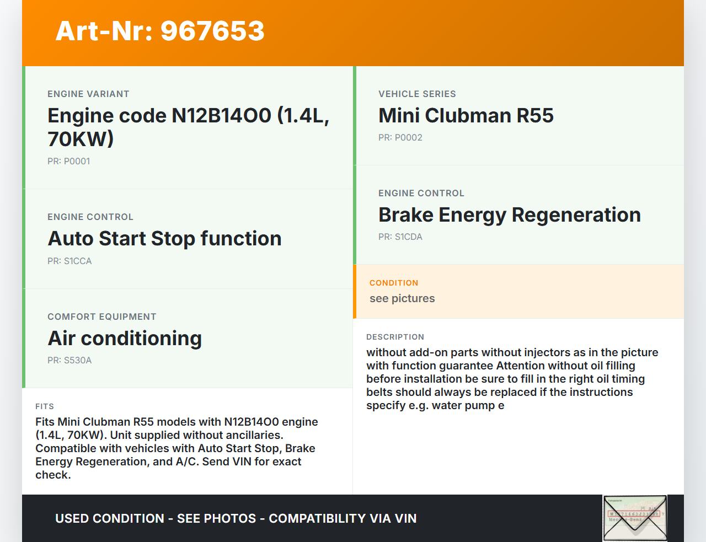The image size is (706, 542).
Task: Select the Air conditioning equipment entry
Action: click(125, 338)
